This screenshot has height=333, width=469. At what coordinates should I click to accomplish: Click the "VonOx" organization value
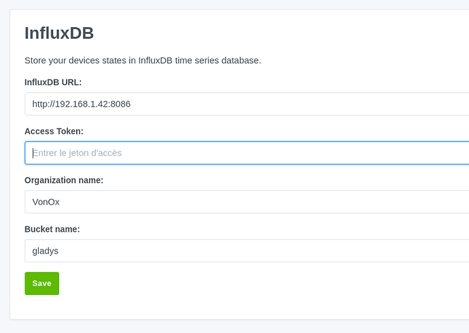point(46,202)
